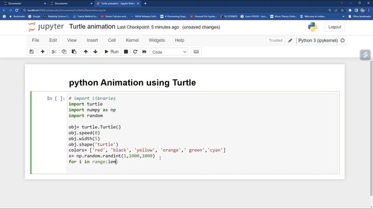Open a new browser tab

[145, 3]
